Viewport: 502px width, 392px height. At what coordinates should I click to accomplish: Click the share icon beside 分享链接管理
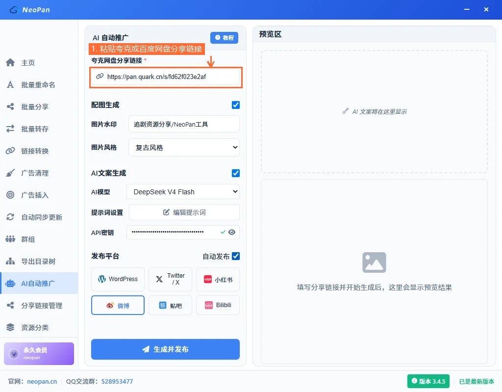(10, 306)
